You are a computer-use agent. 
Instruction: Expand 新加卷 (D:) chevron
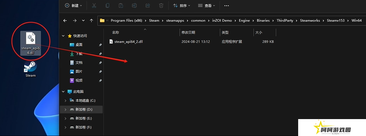pyautogui.click(x=65, y=110)
